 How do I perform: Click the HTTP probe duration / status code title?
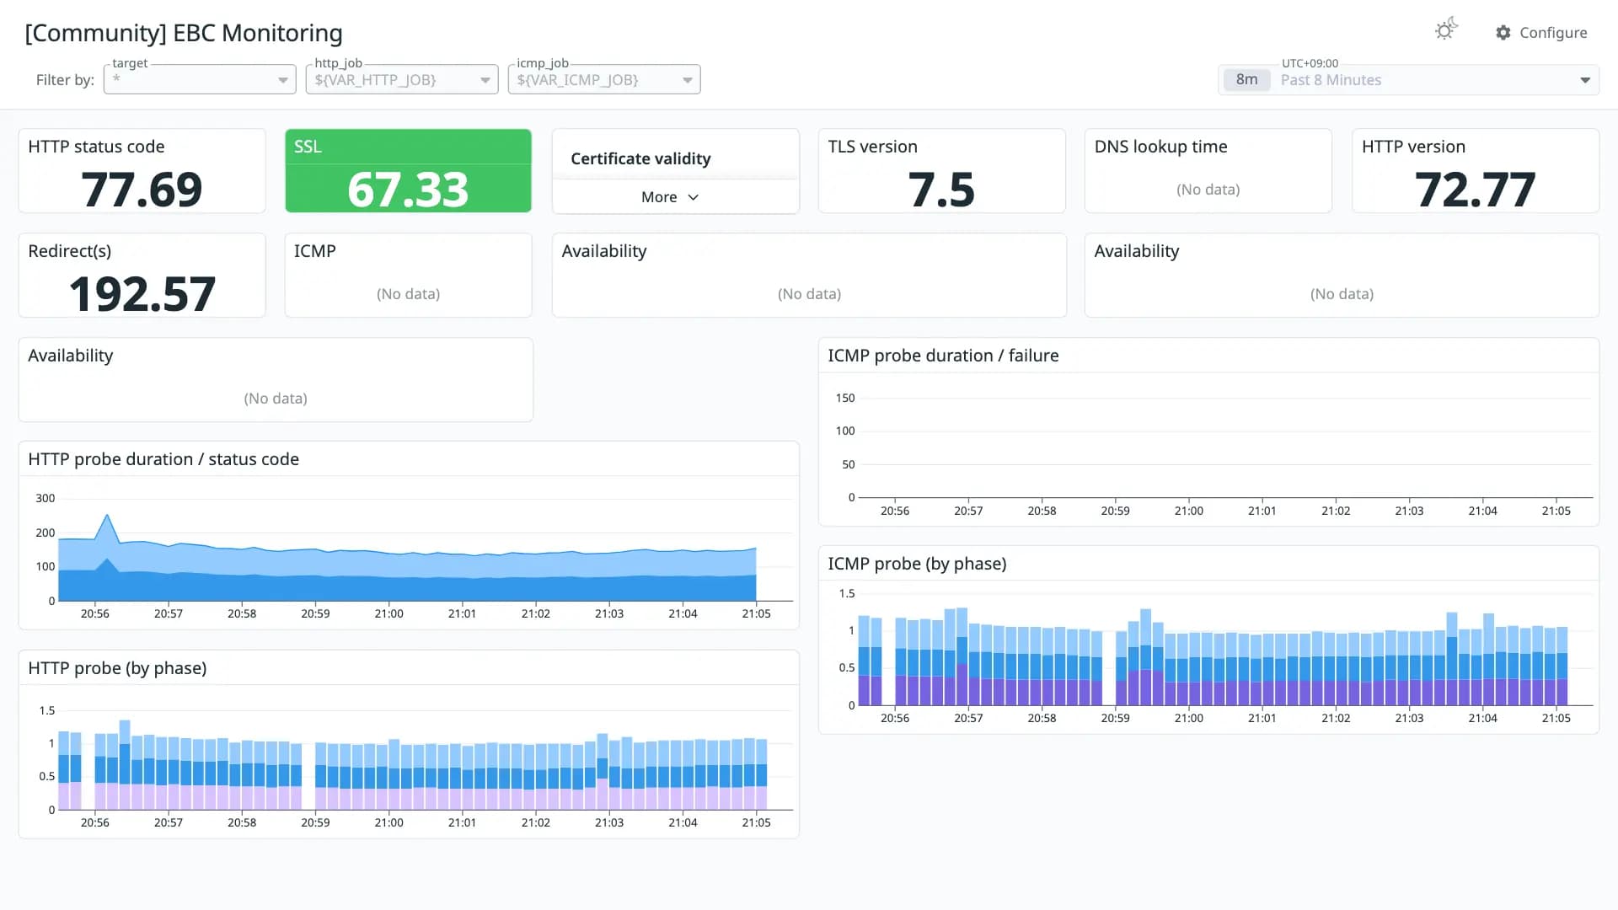pos(163,459)
